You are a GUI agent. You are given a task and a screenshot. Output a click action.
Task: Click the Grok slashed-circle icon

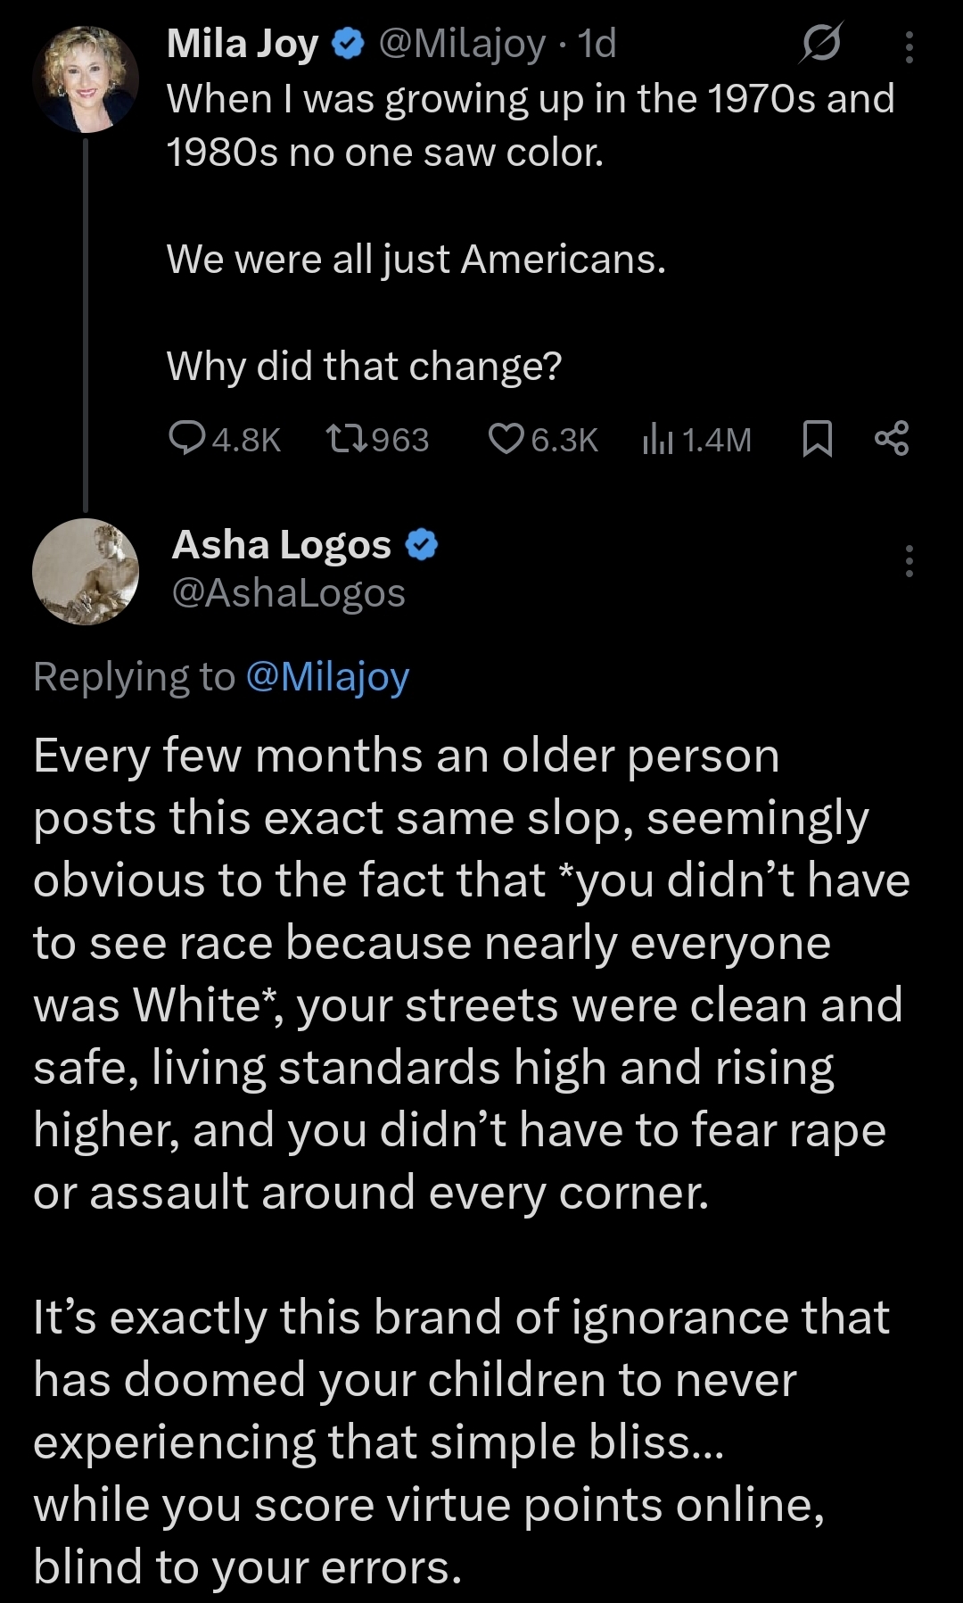tap(819, 44)
